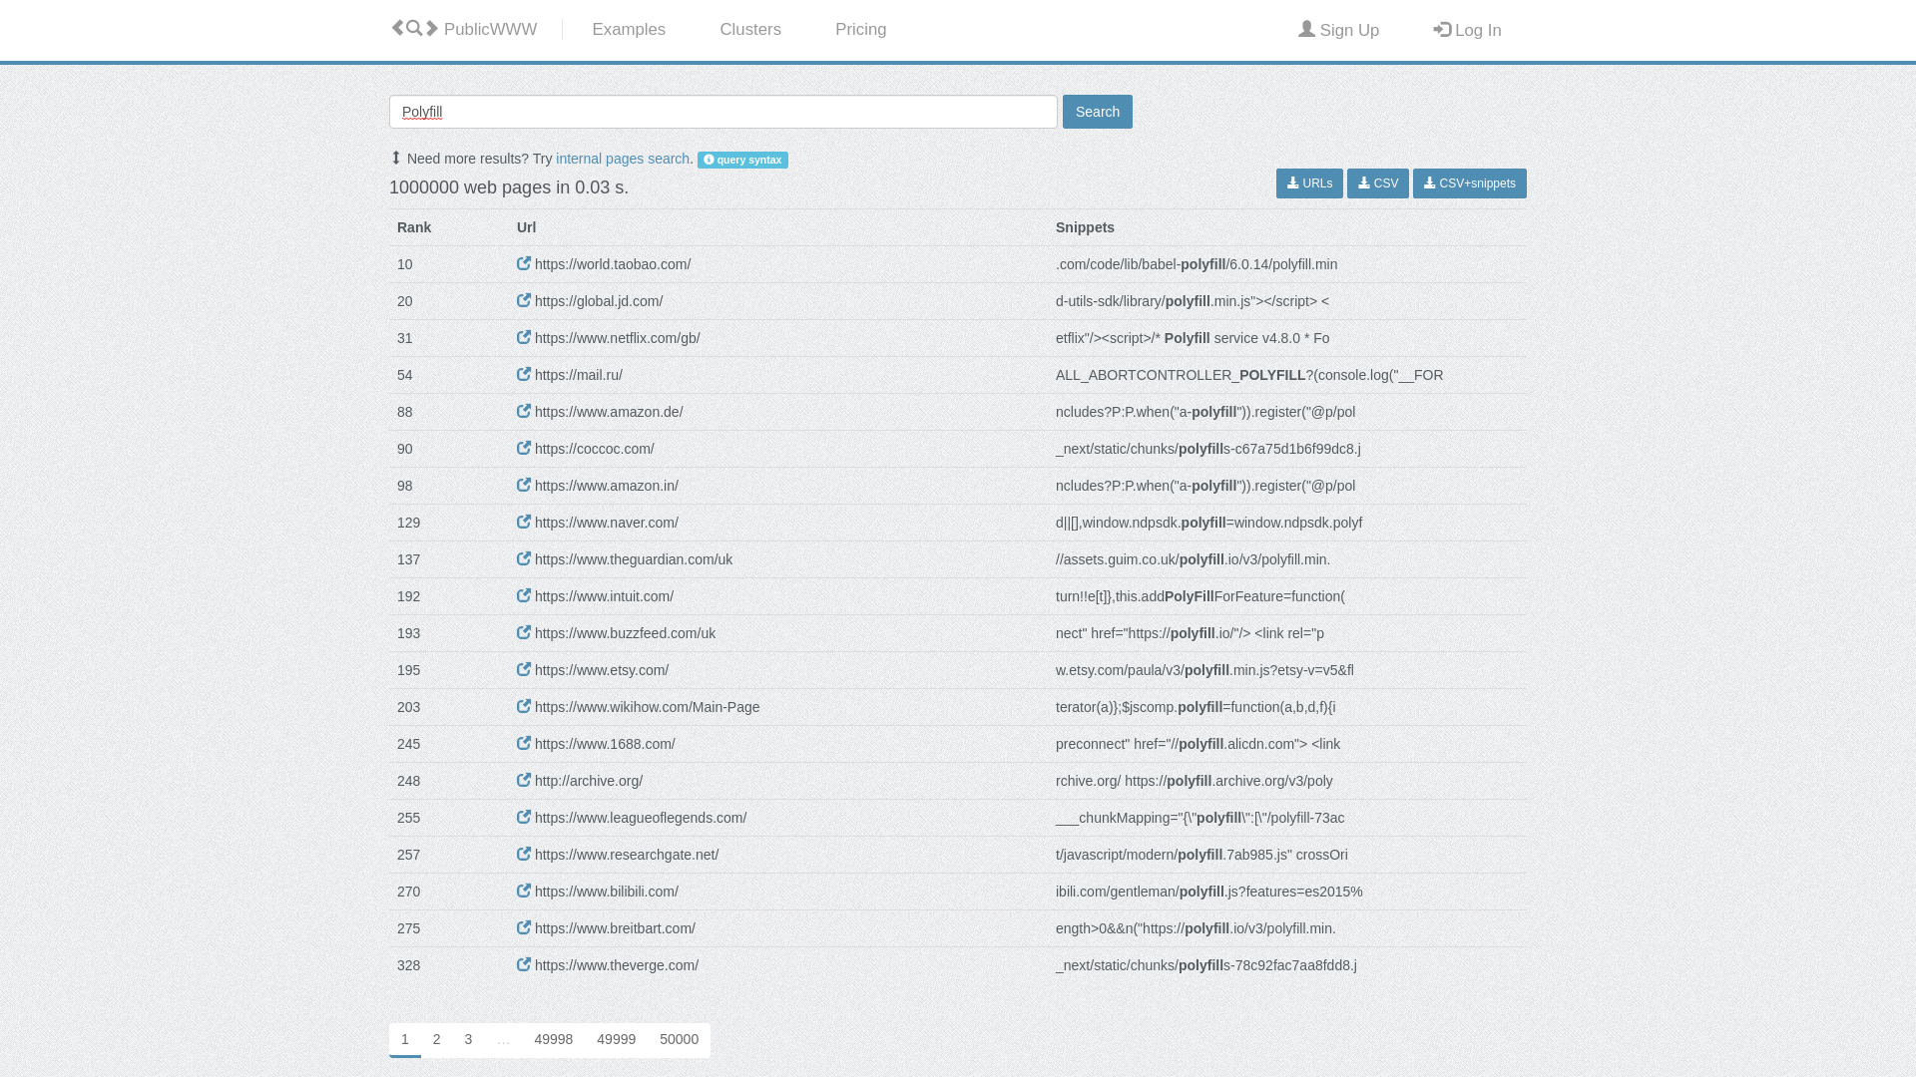Open external link icon for etsy.com
This screenshot has width=1916, height=1077.
pos(524,670)
